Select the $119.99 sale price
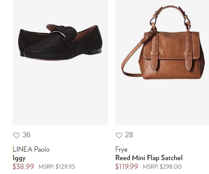209x174 pixels. [126, 166]
